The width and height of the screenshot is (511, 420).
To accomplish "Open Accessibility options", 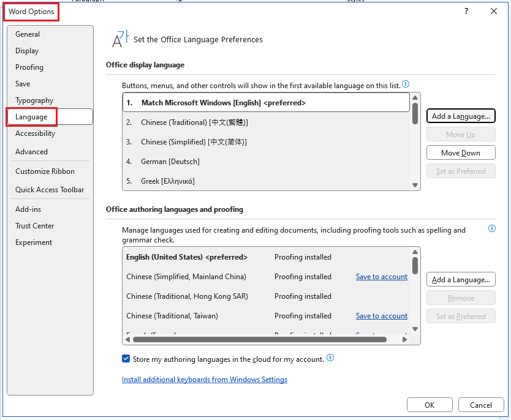I will click(50, 133).
